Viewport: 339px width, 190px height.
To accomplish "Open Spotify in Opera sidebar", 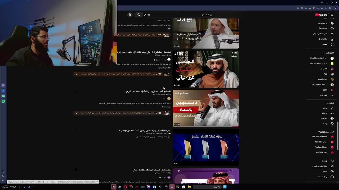I will click(3, 101).
